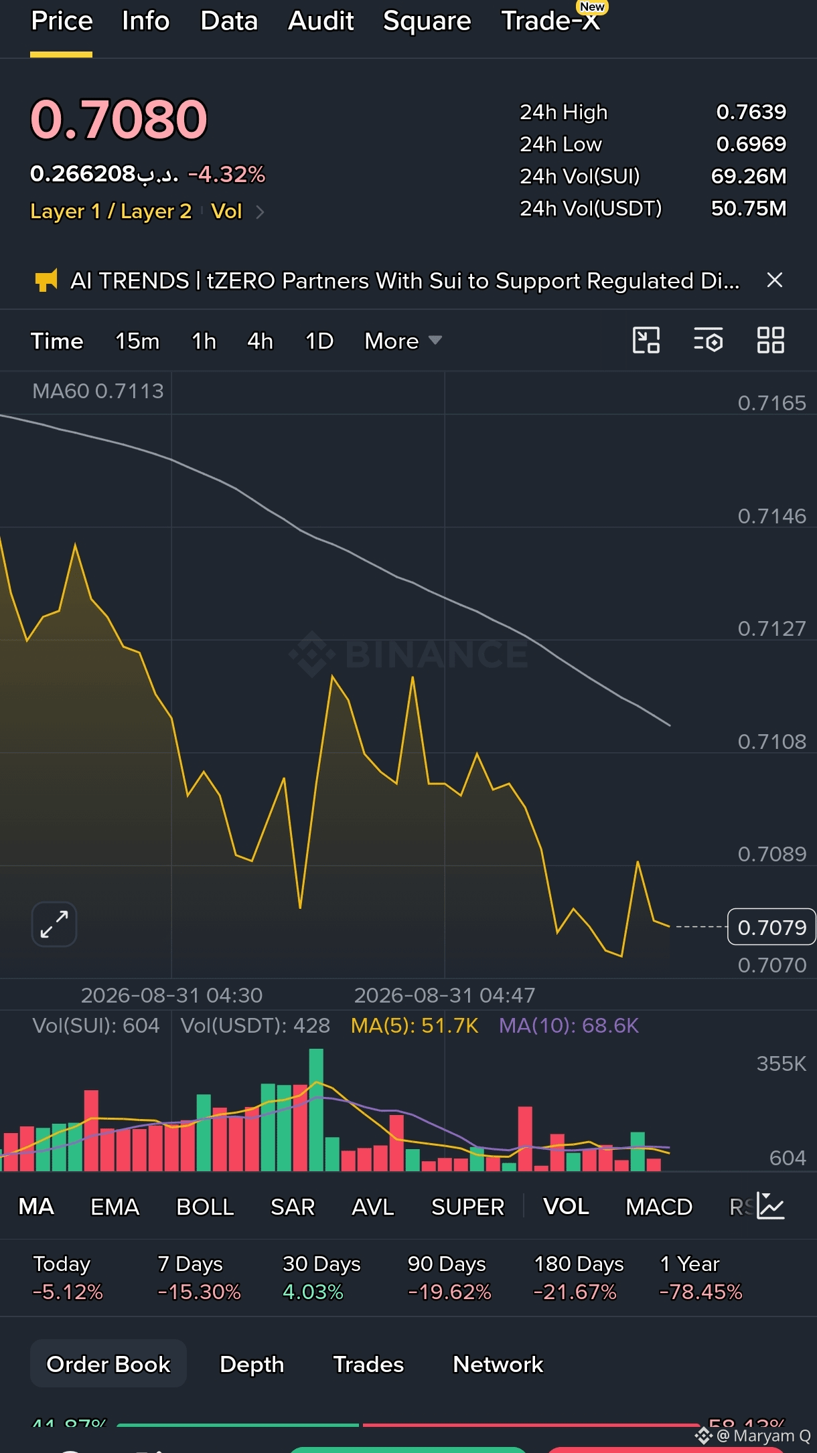Open the multi-chart grid layout icon

point(770,341)
